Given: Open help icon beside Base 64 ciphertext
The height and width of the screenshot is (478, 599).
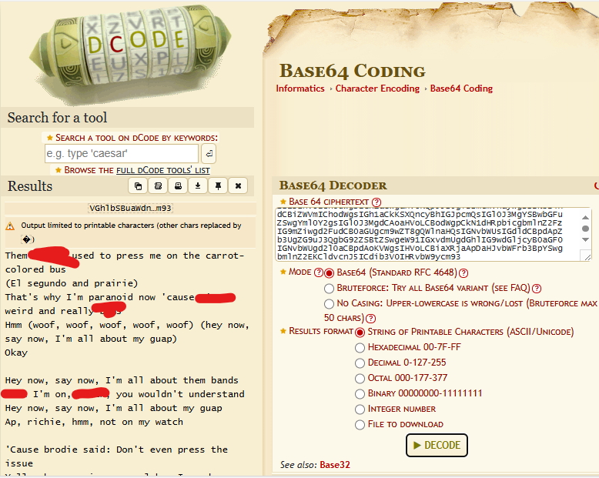Looking at the screenshot, I should (376, 202).
